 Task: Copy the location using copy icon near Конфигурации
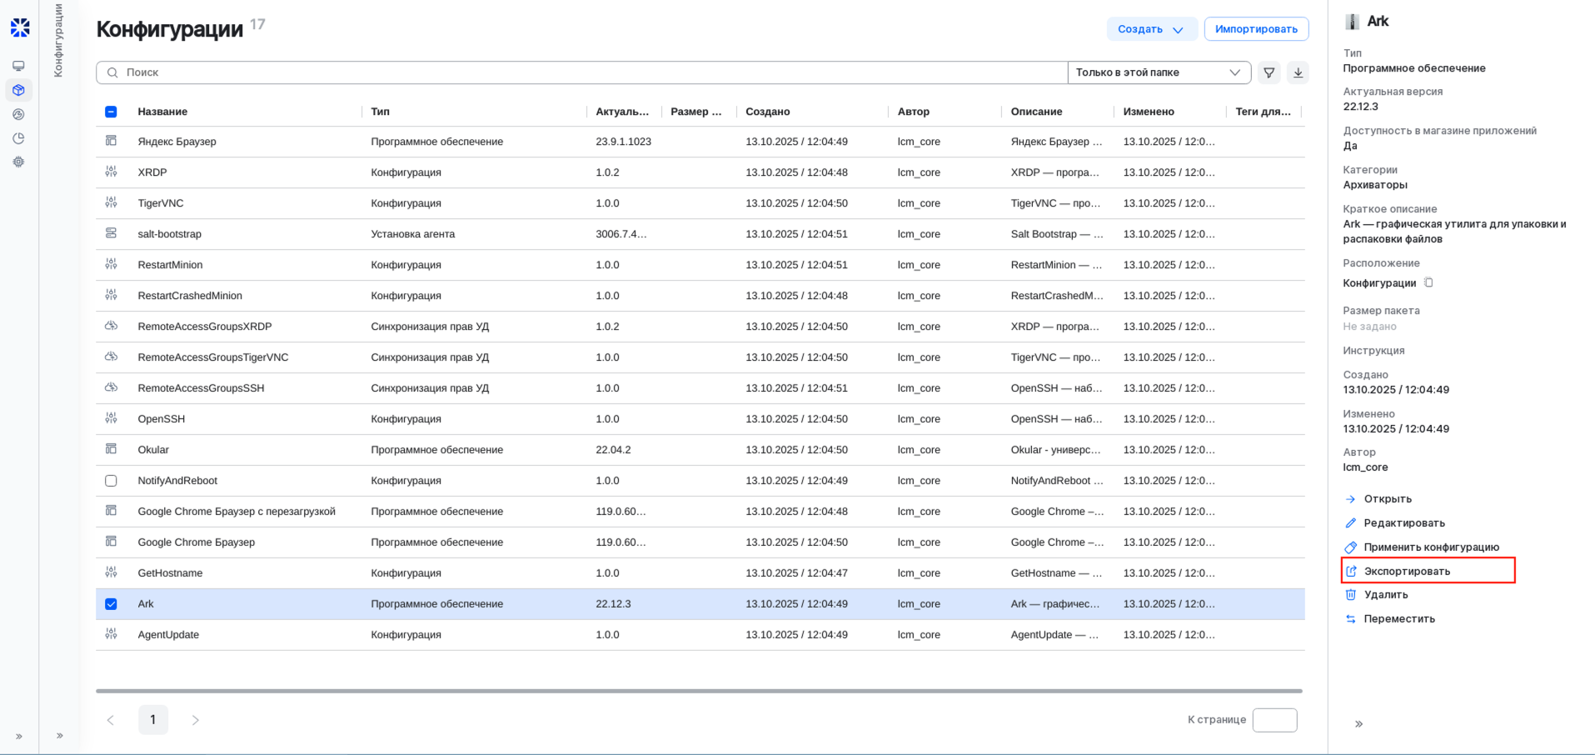pyautogui.click(x=1429, y=282)
